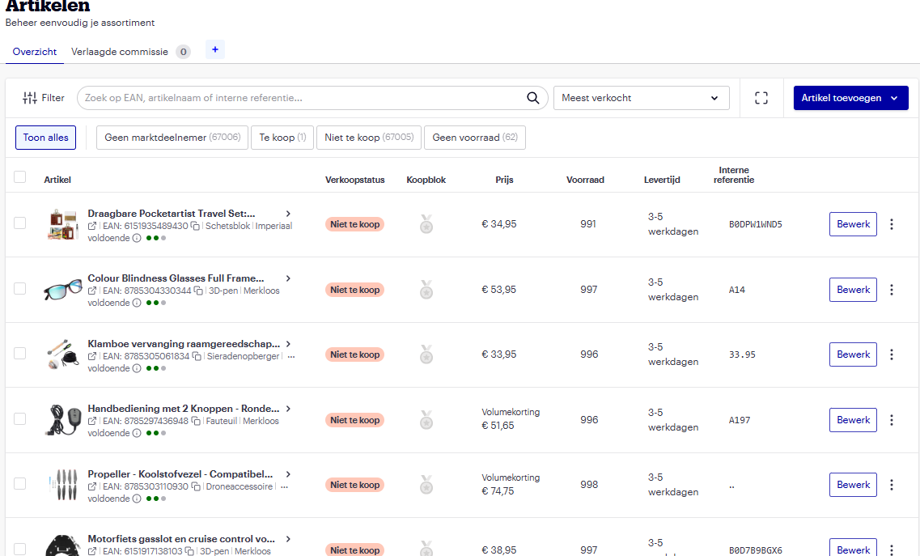Open more options for Handbediening row

891,420
